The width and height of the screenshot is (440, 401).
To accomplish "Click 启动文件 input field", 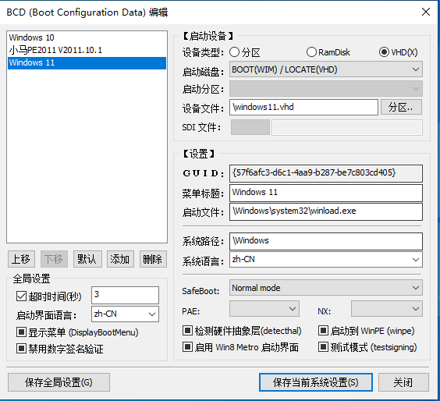I will [x=326, y=211].
